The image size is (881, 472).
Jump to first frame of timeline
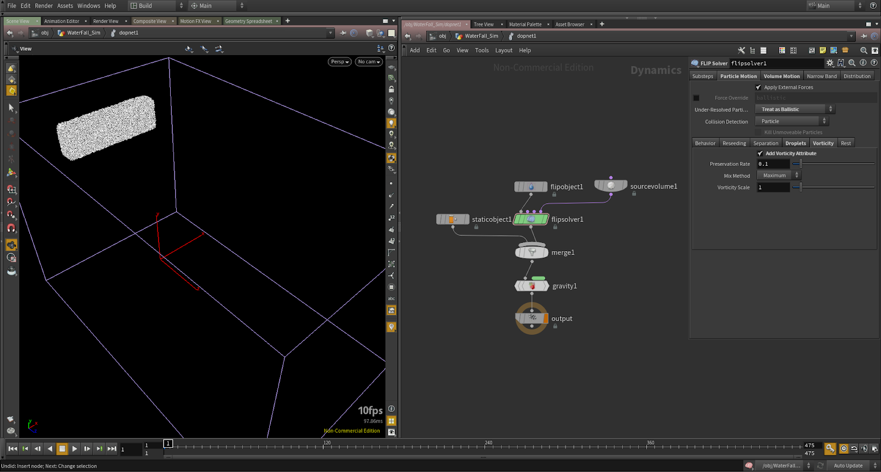coord(13,449)
